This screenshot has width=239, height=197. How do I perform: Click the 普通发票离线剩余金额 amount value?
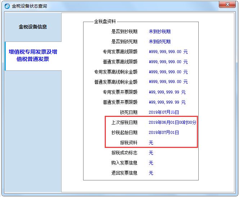[x=168, y=82]
